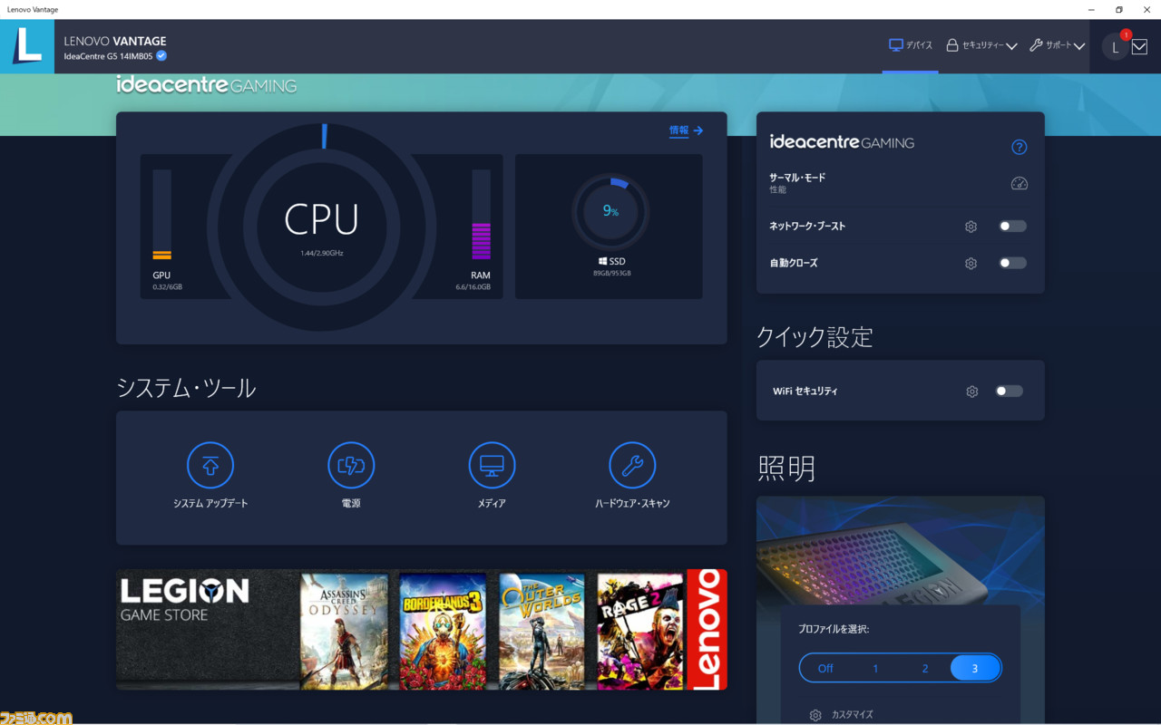Toggle Network Boost switch
Image resolution: width=1161 pixels, height=725 pixels.
[1012, 227]
